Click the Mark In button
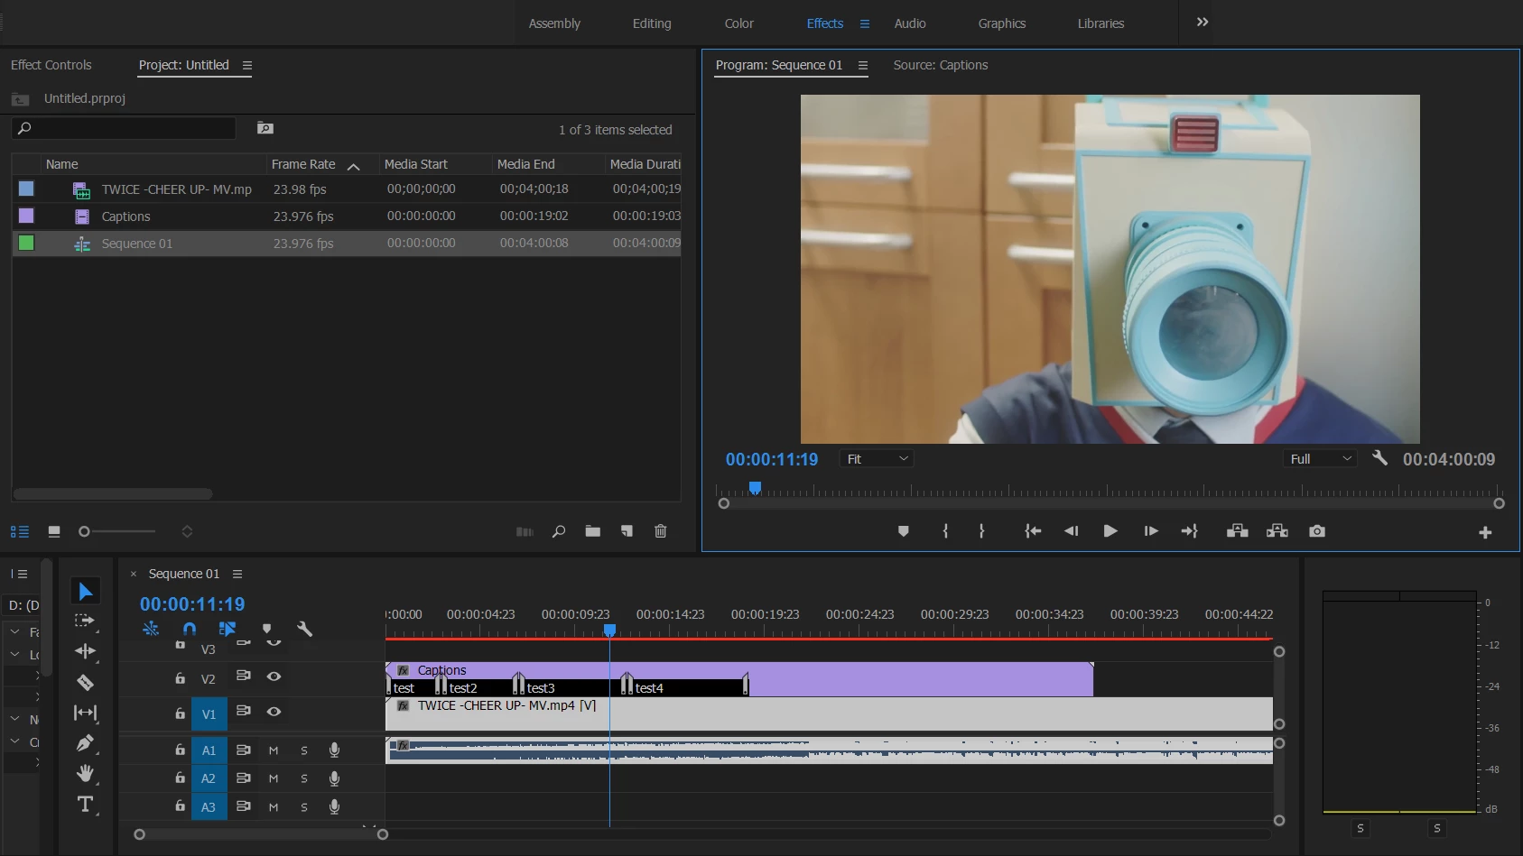 pos(945,531)
